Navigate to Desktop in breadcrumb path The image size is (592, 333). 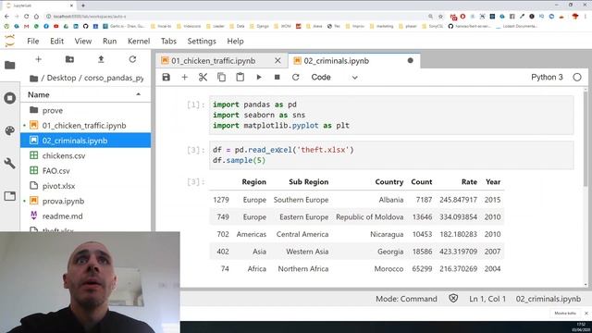(61, 78)
